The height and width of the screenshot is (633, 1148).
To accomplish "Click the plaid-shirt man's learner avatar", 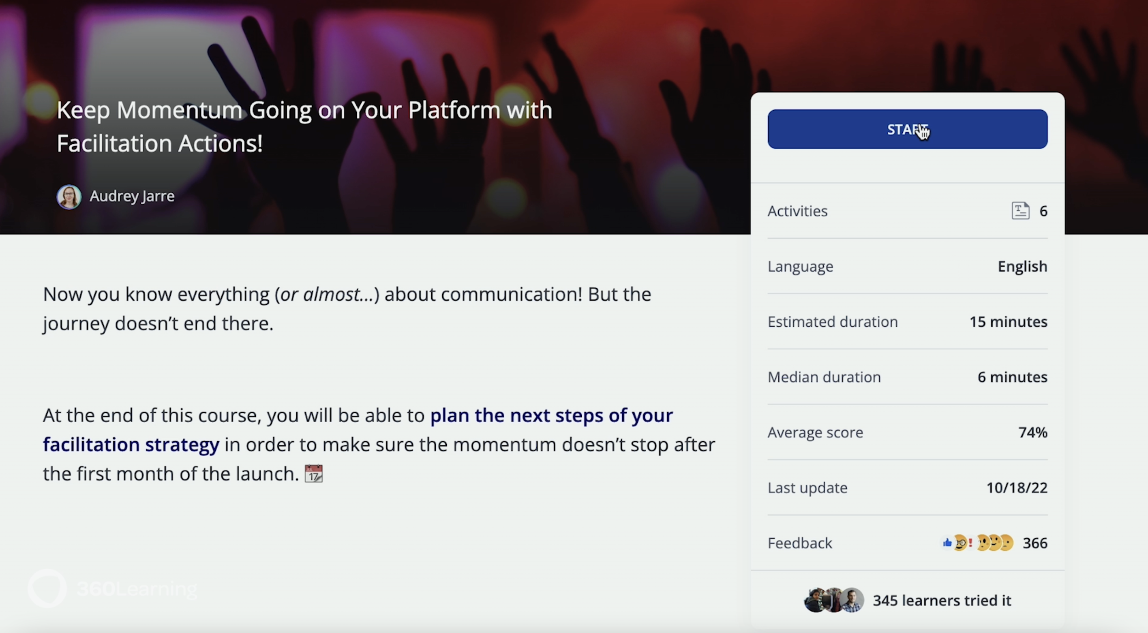I will pos(852,600).
